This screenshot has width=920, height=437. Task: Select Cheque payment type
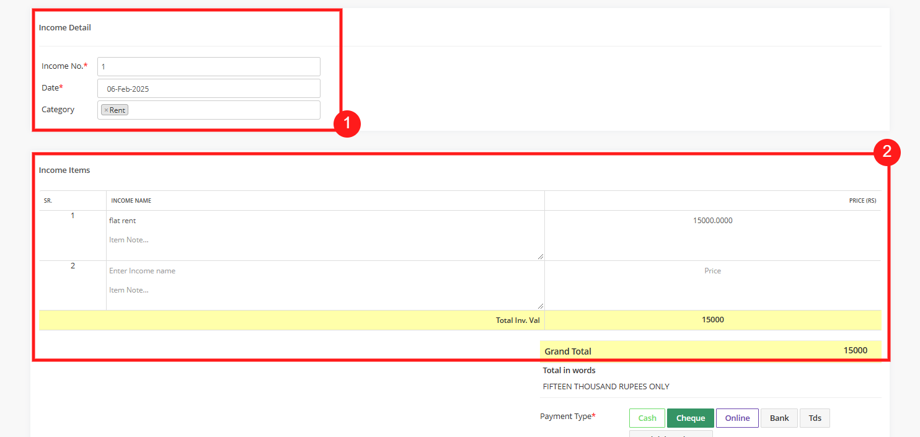(690, 418)
